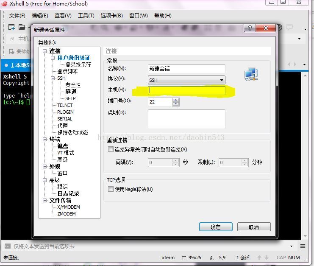Click the new session icon in Xshell toolbar
Viewport: 314px width, 266px height.
point(11,27)
